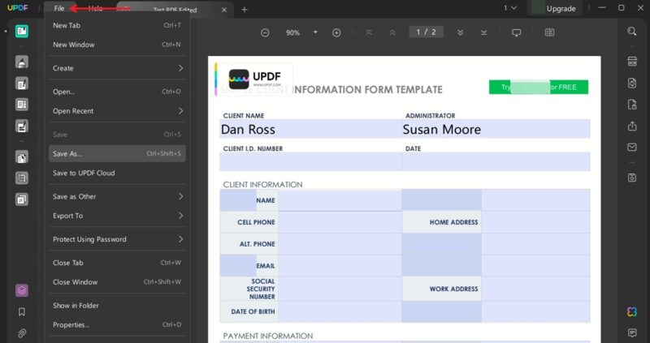Click the Date of Birth field

(340, 311)
